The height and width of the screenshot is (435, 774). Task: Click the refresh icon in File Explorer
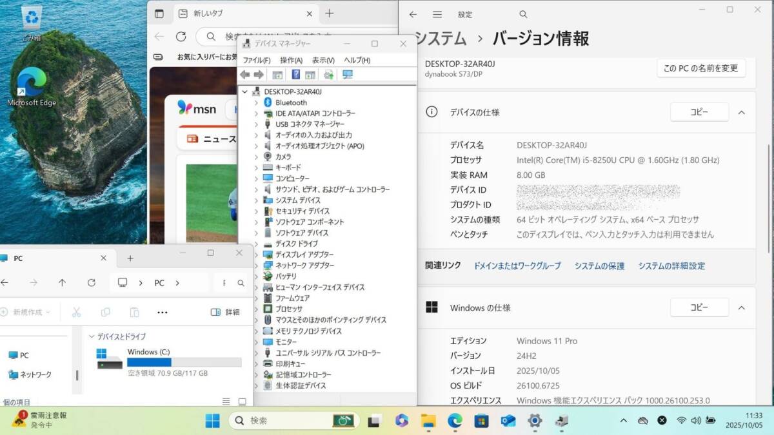[x=92, y=283]
